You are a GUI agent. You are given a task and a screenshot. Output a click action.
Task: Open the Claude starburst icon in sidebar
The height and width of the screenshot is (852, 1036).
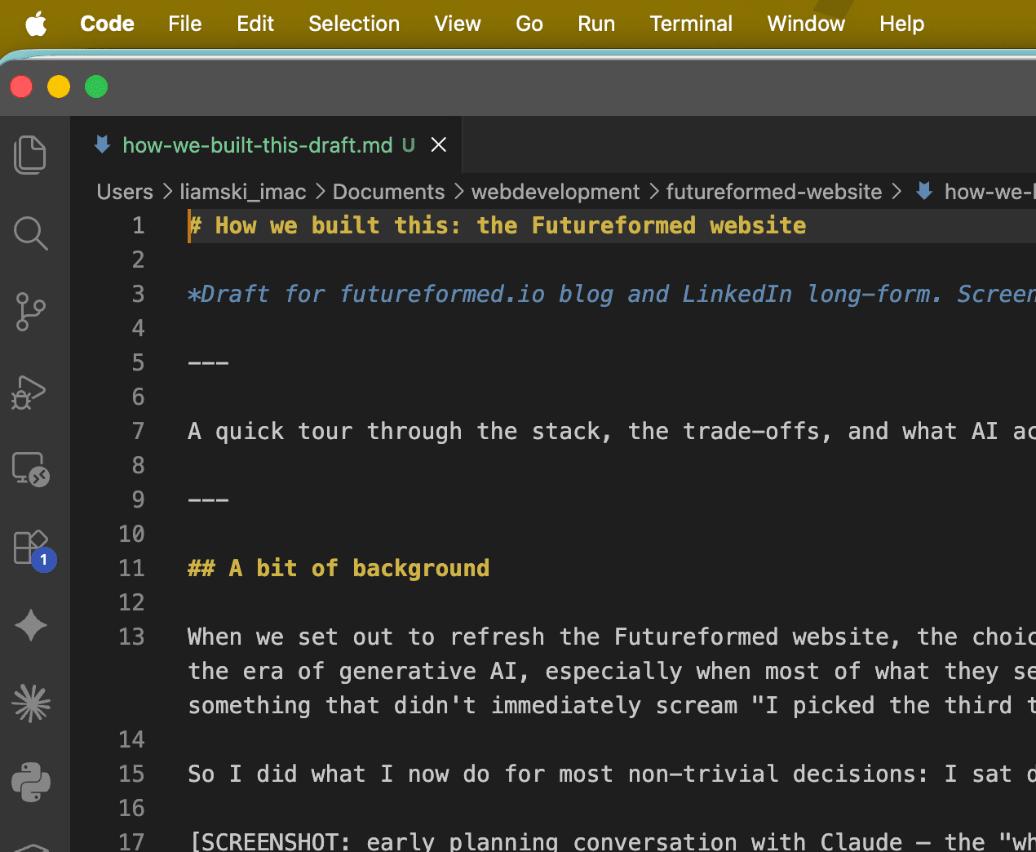[31, 703]
